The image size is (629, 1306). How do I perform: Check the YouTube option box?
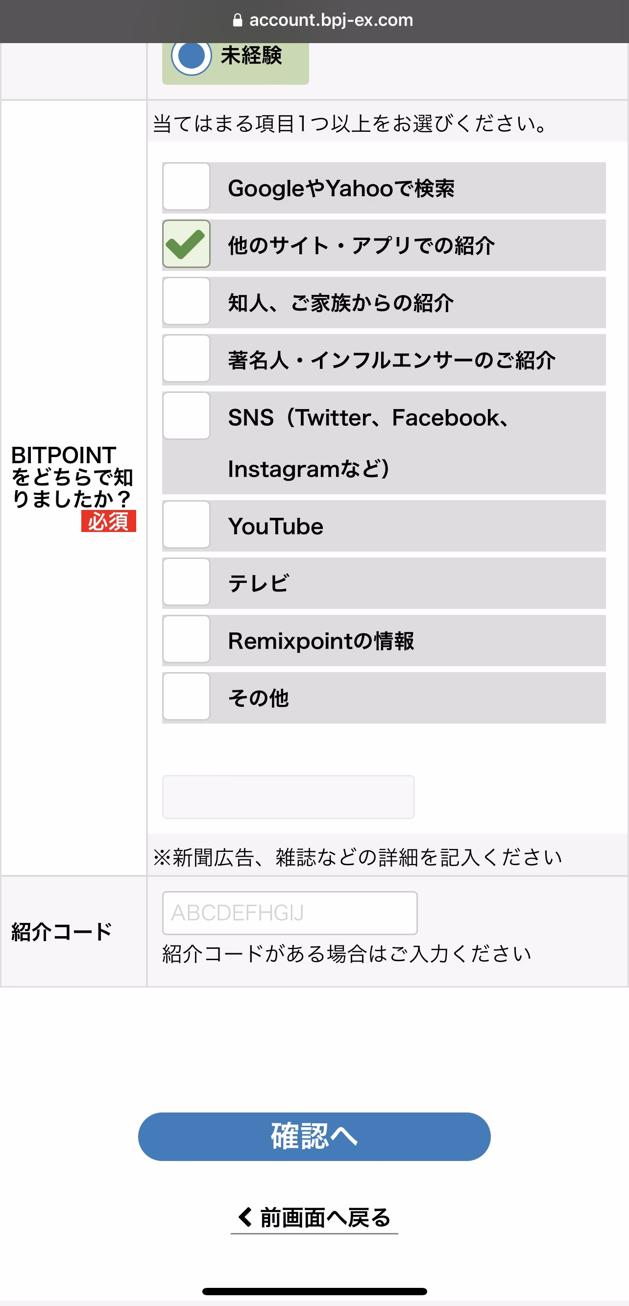[x=186, y=524]
